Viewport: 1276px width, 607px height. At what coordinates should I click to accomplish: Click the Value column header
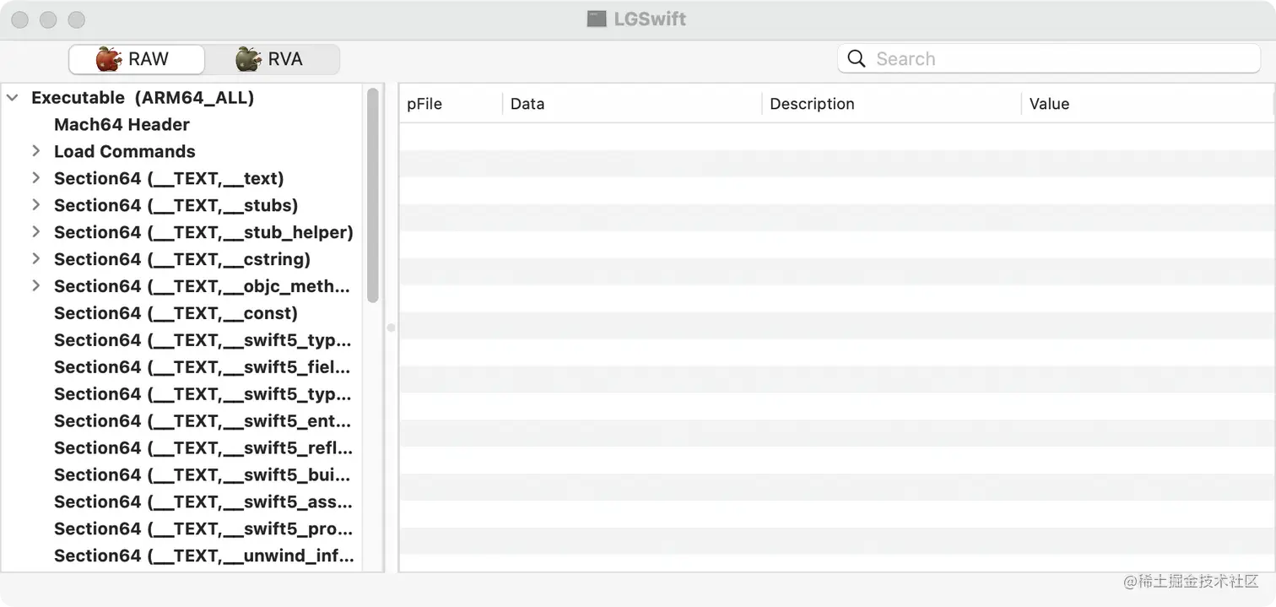pos(1148,104)
